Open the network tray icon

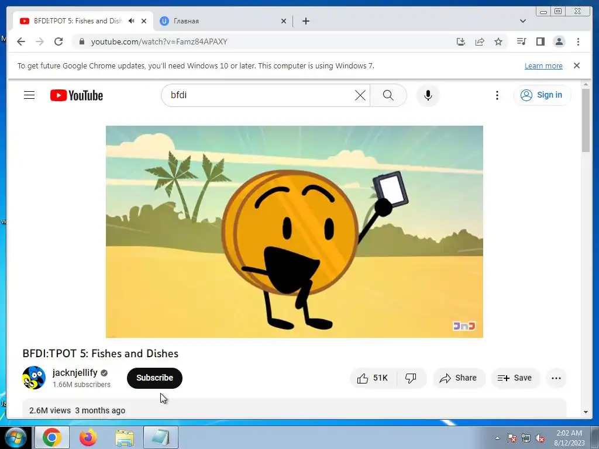pos(526,438)
